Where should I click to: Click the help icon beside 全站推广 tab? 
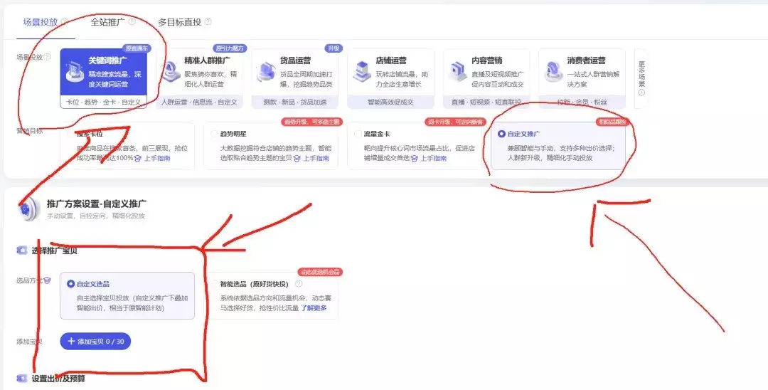click(132, 21)
